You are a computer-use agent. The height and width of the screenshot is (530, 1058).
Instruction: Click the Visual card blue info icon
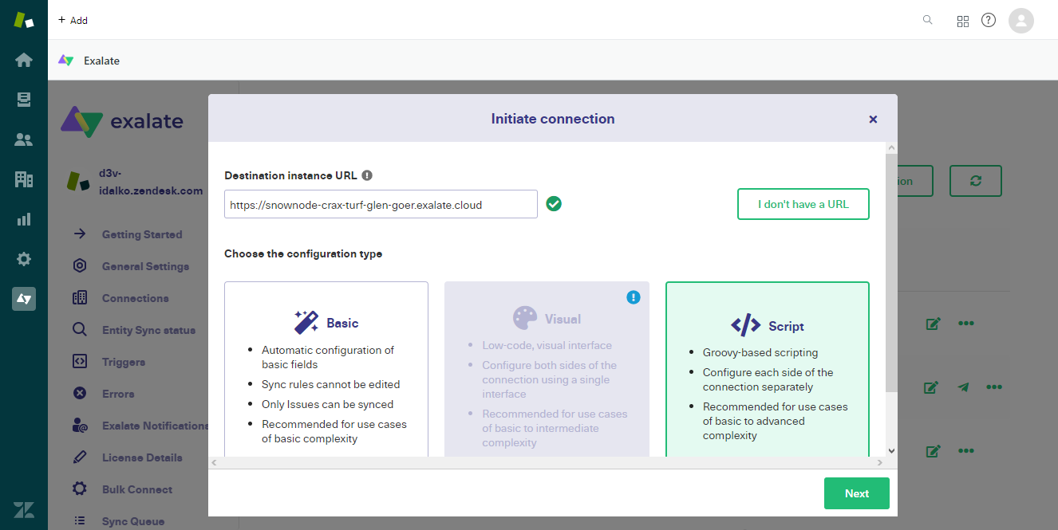click(x=634, y=297)
